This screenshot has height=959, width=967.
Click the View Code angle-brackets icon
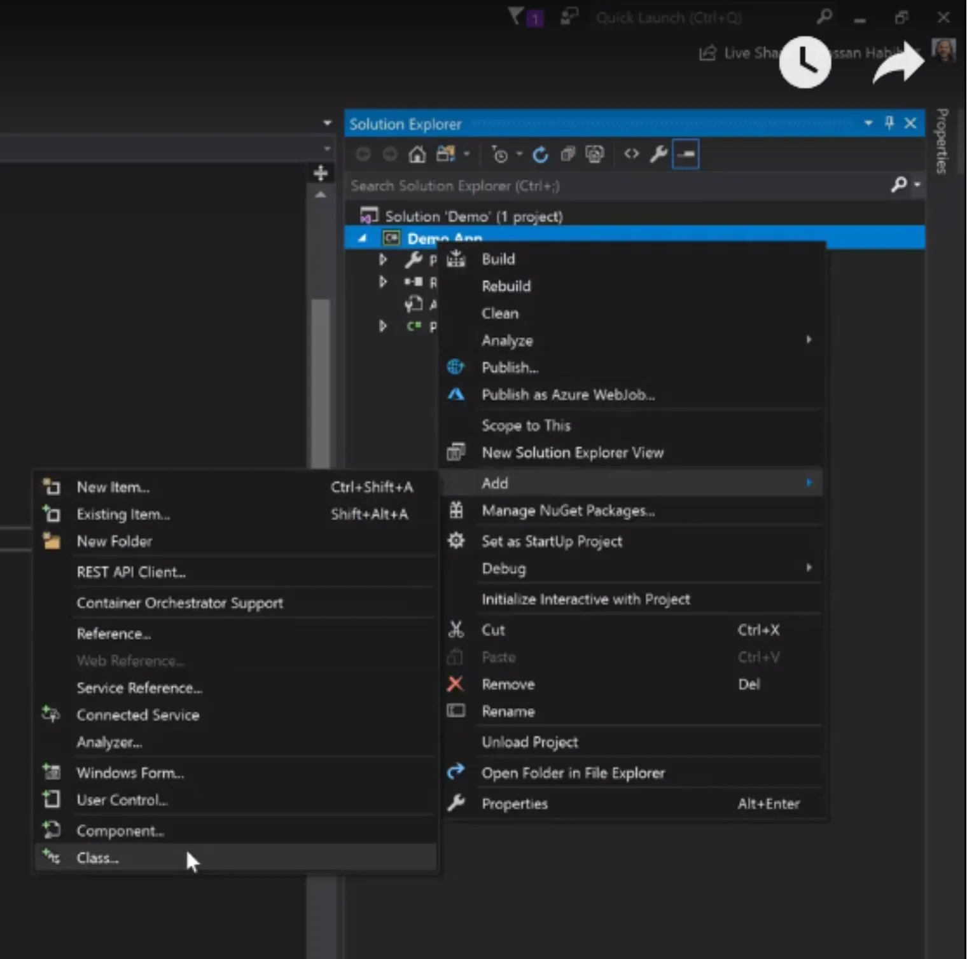631,154
